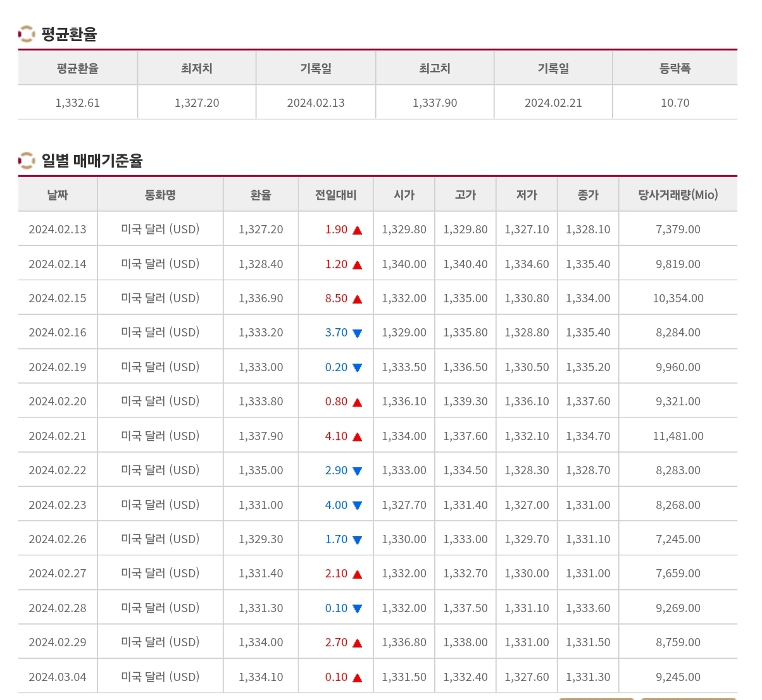Select the exchange rate 1,336.90

click(261, 298)
